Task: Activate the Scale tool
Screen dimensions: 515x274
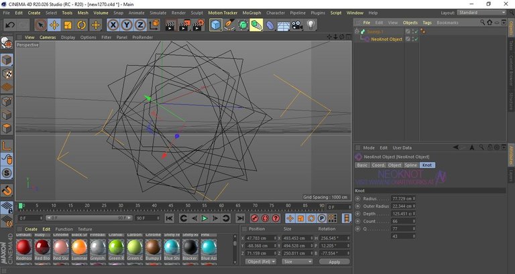Action: point(68,25)
